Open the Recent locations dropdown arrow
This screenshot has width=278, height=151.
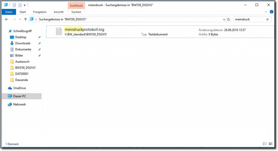pos(20,20)
